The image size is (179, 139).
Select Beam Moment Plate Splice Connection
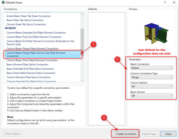click(27, 65)
